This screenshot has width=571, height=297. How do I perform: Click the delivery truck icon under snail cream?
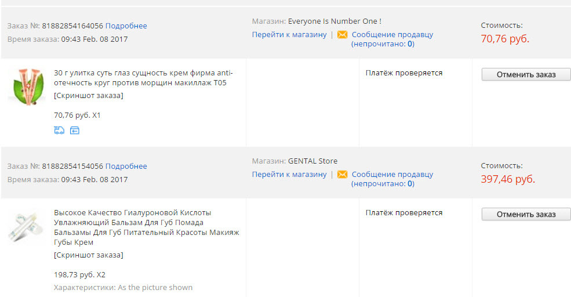coord(59,131)
